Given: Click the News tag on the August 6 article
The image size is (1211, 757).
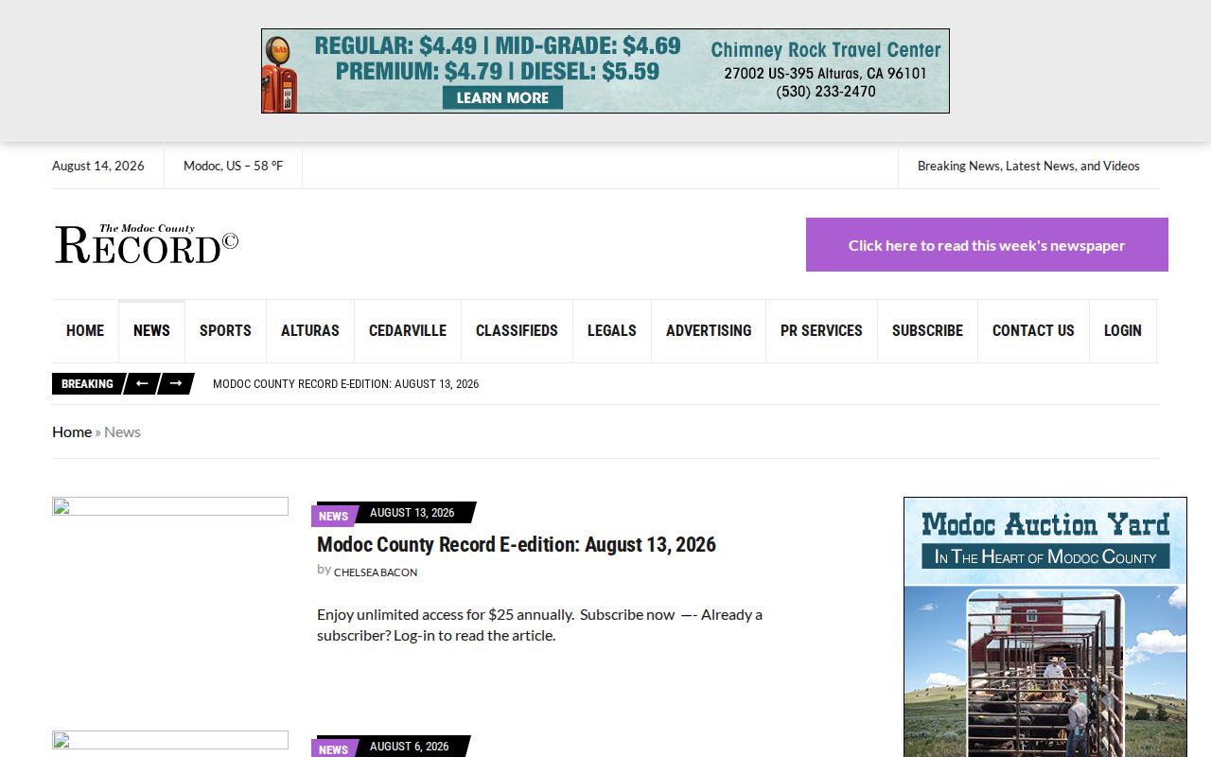Looking at the screenshot, I should point(333,748).
